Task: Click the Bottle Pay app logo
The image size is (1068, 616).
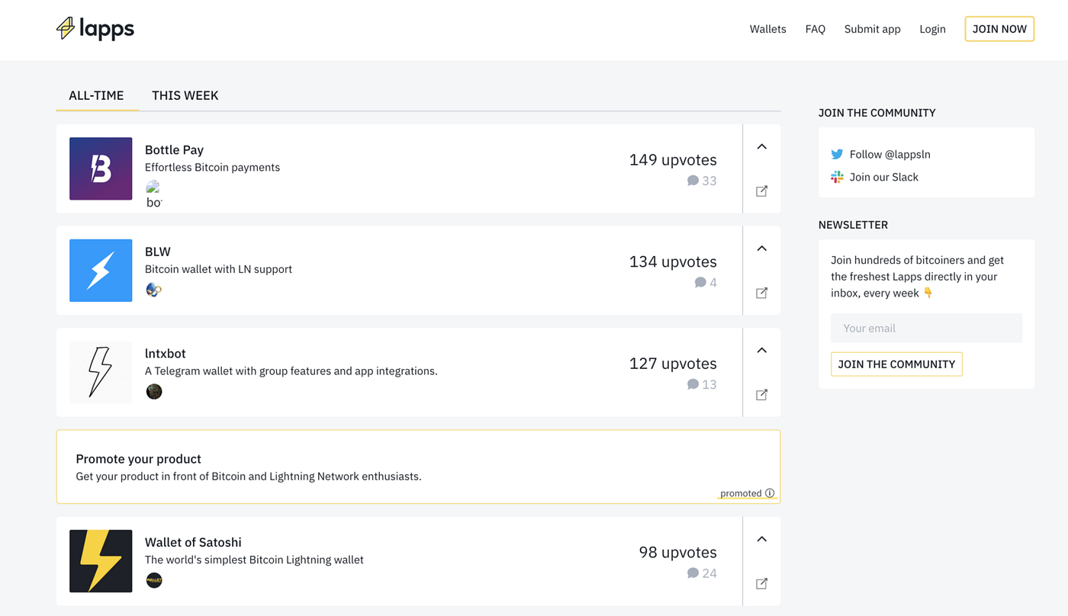Action: tap(101, 168)
